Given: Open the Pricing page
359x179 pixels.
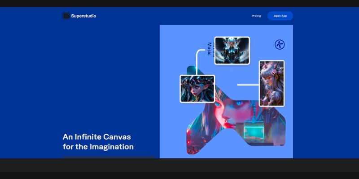Looking at the screenshot, I should coord(256,16).
